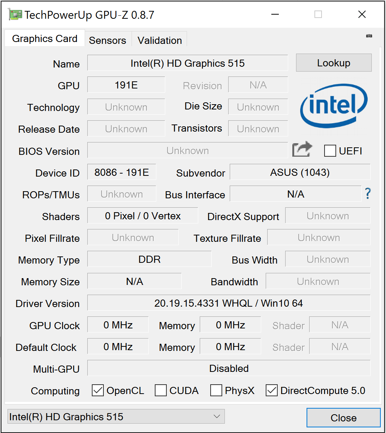This screenshot has width=386, height=433.
Task: Click the Bus Interface question mark
Action: [x=368, y=193]
